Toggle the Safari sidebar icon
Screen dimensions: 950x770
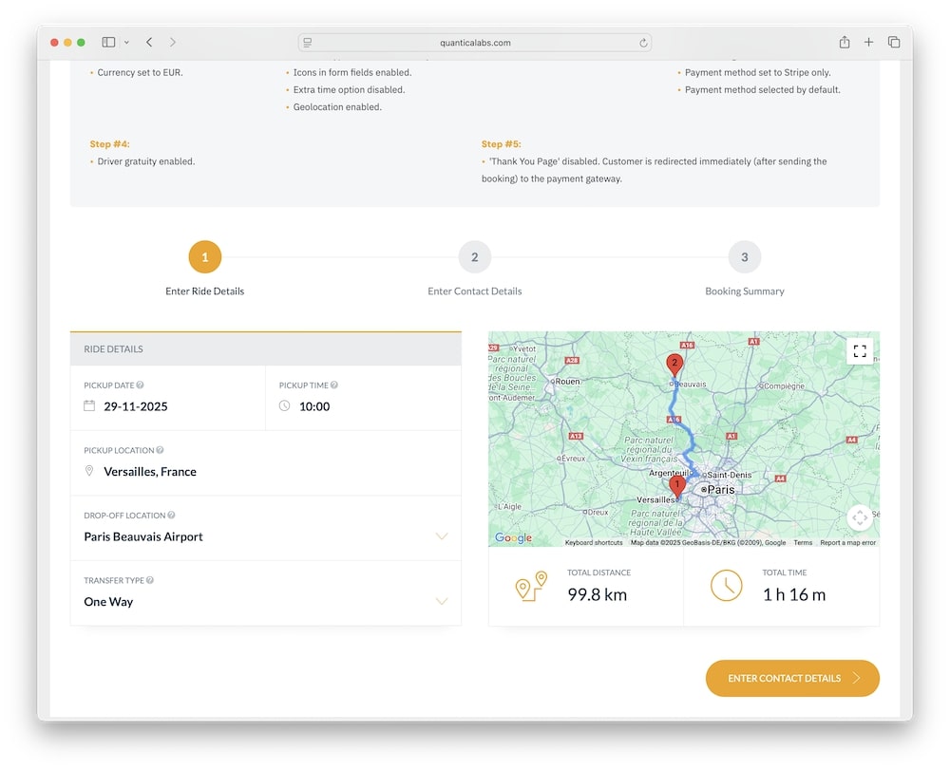[108, 43]
